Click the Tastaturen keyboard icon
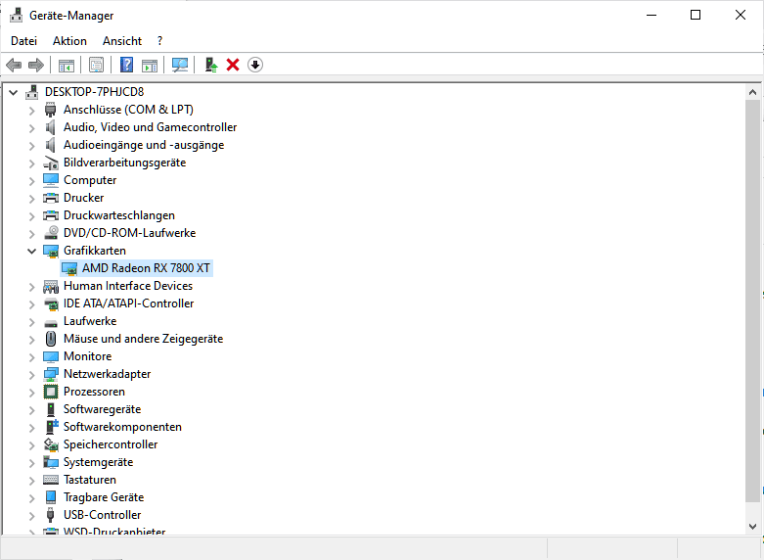This screenshot has height=560, width=764. (51, 480)
